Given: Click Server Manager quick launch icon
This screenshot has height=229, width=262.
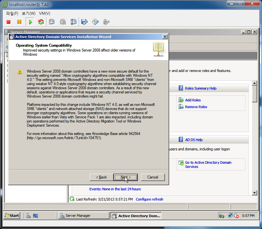Looking at the screenshot, I should 28,216.
